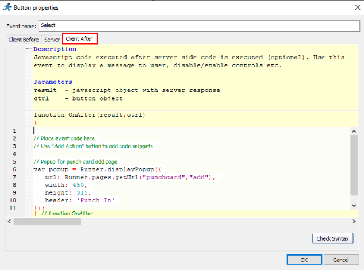Viewport: 364px width, 270px height.
Task: Confirm with the OK button
Action: [x=304, y=259]
